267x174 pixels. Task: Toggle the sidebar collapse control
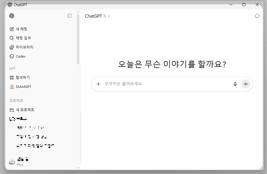tap(69, 16)
